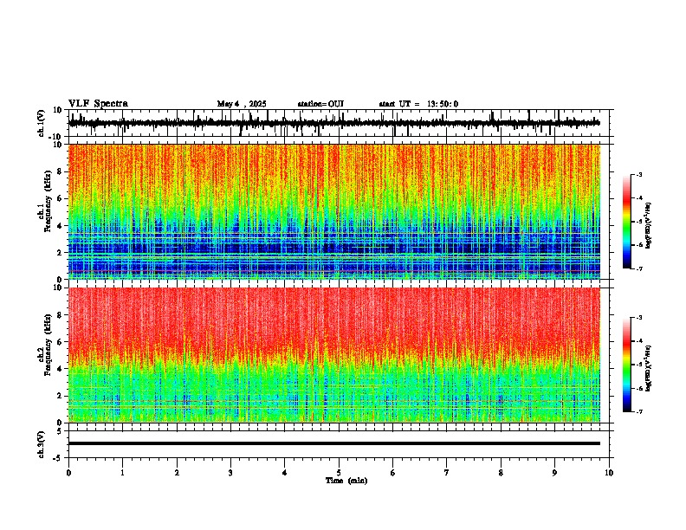Image resolution: width=686 pixels, height=530 pixels.
Task: Click the ch.3 flat voltage trace
Action: tap(334, 443)
